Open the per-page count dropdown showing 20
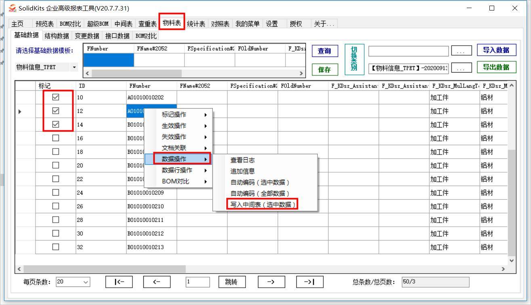 click(86, 282)
